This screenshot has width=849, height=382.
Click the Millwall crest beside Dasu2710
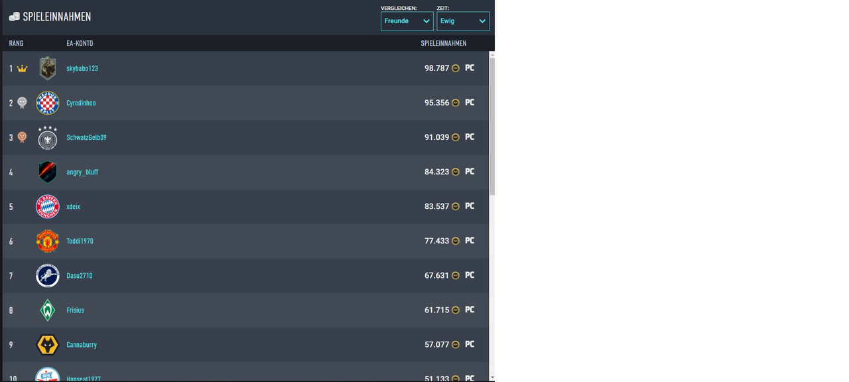[47, 276]
